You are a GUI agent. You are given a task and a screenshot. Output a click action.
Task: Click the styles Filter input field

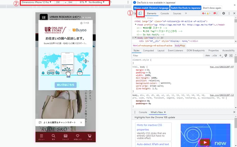[167, 56]
